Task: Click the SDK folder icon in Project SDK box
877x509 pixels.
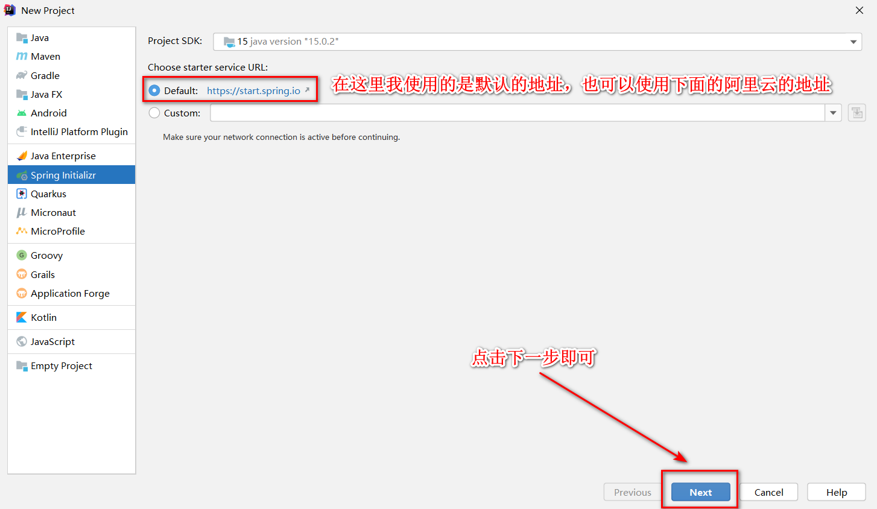Action: pos(229,42)
